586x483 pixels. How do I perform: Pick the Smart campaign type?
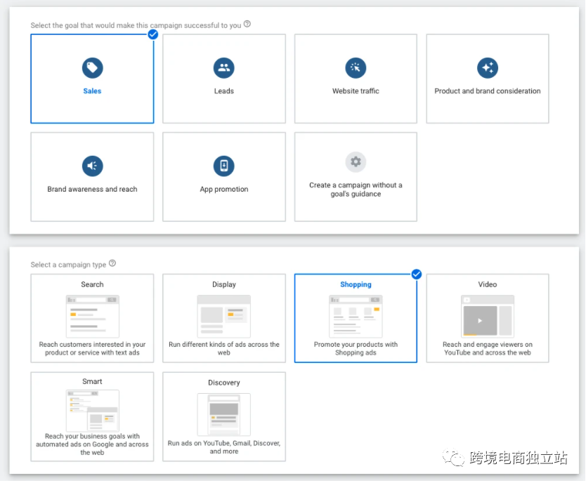coord(92,416)
